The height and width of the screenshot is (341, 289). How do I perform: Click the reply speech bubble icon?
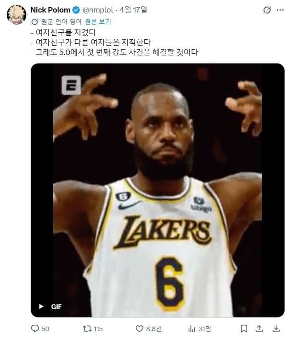[35, 328]
